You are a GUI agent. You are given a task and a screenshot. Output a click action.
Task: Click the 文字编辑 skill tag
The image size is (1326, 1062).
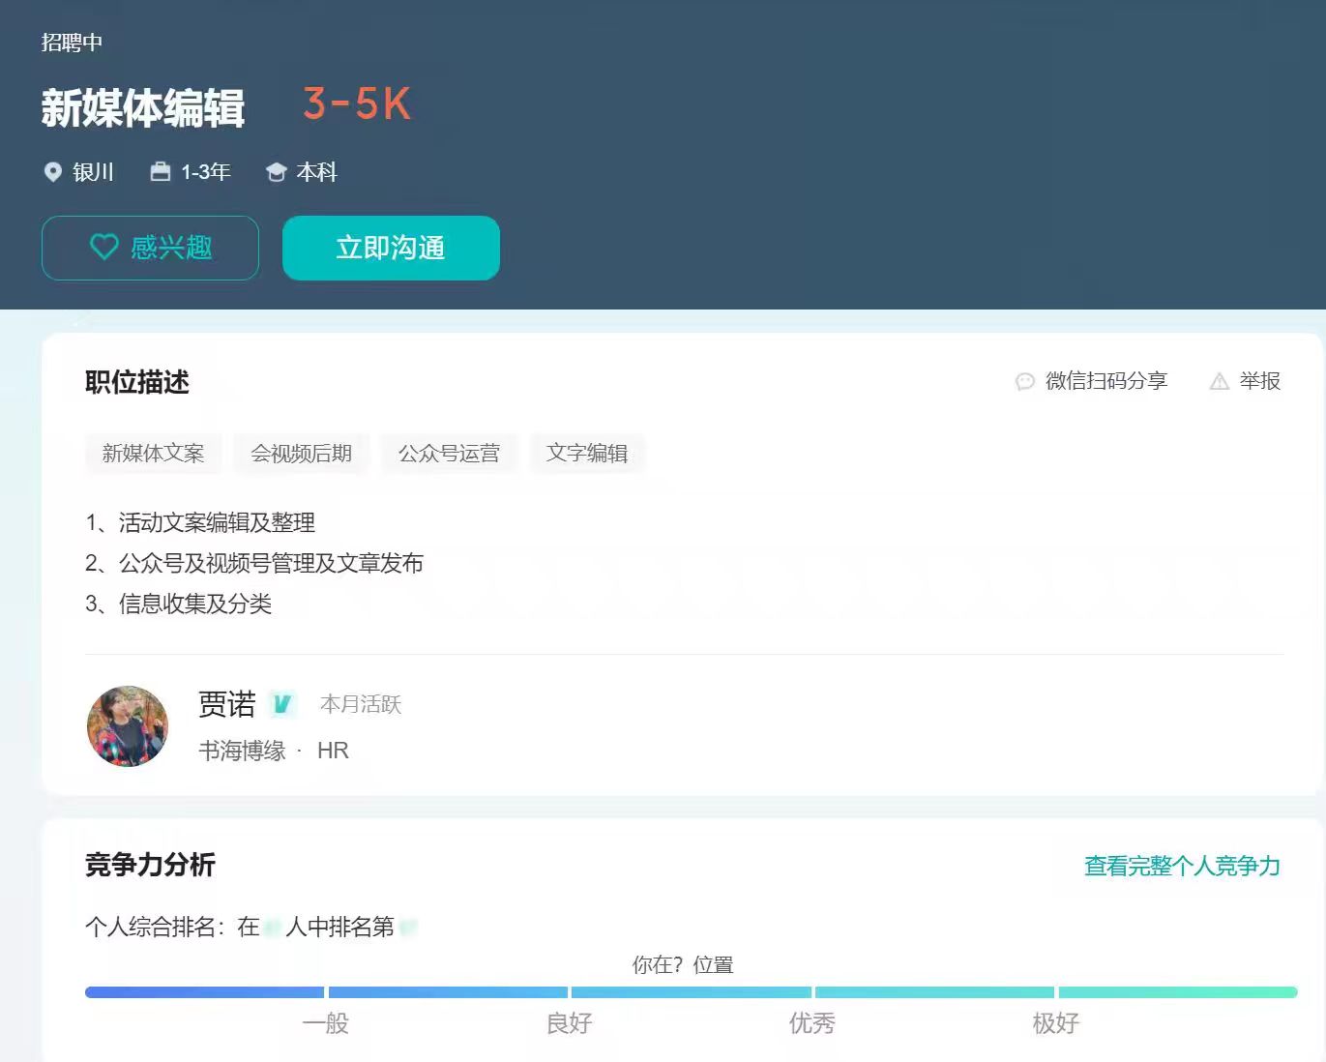click(x=587, y=454)
